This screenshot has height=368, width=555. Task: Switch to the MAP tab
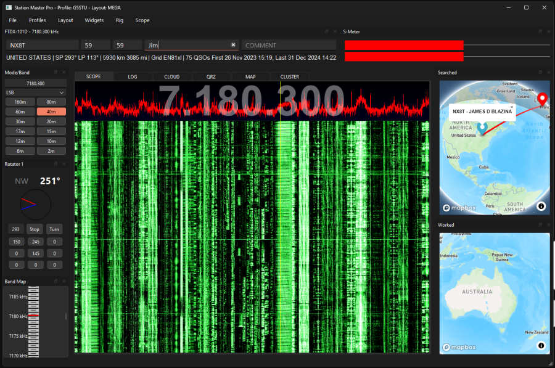250,77
